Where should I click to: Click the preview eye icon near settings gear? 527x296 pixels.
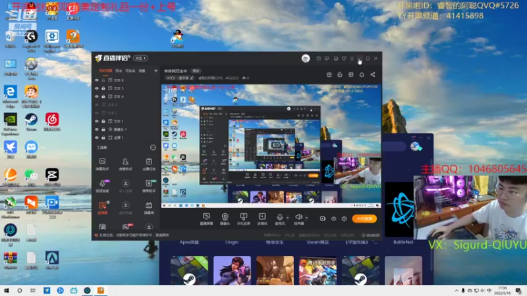point(333,219)
